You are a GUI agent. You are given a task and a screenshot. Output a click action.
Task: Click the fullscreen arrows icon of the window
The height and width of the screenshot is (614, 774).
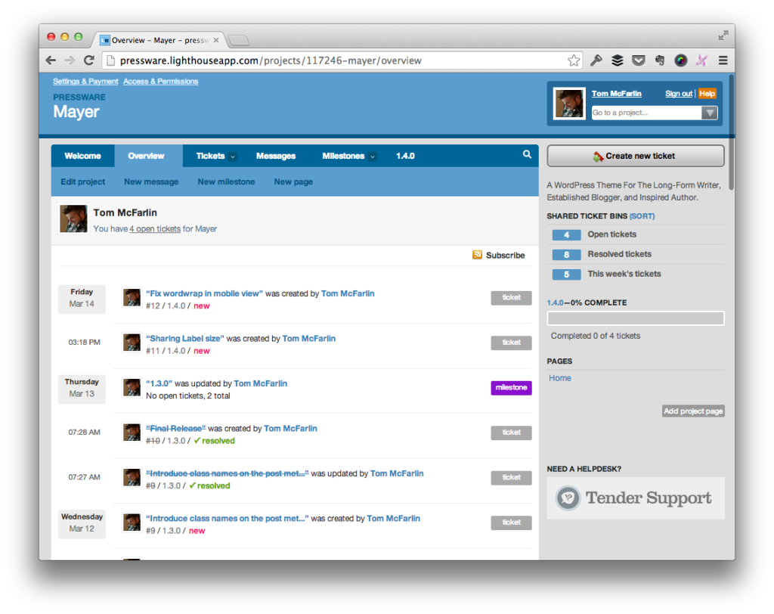(x=723, y=36)
